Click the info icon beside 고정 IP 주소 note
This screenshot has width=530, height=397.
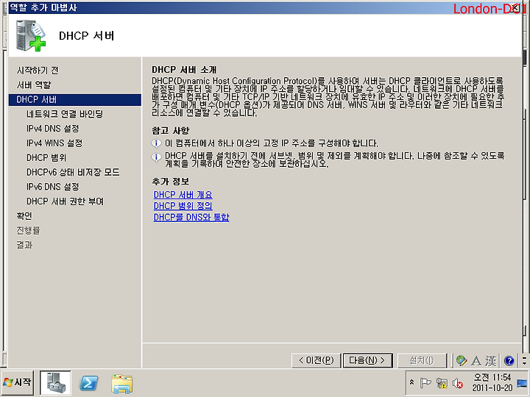(156, 143)
